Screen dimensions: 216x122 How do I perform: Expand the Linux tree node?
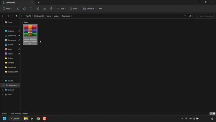pyautogui.click(x=2, y=95)
